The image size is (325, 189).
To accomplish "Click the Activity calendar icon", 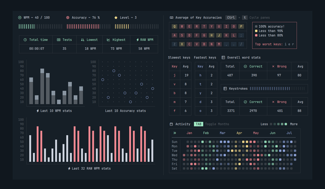I will pos(171,124).
